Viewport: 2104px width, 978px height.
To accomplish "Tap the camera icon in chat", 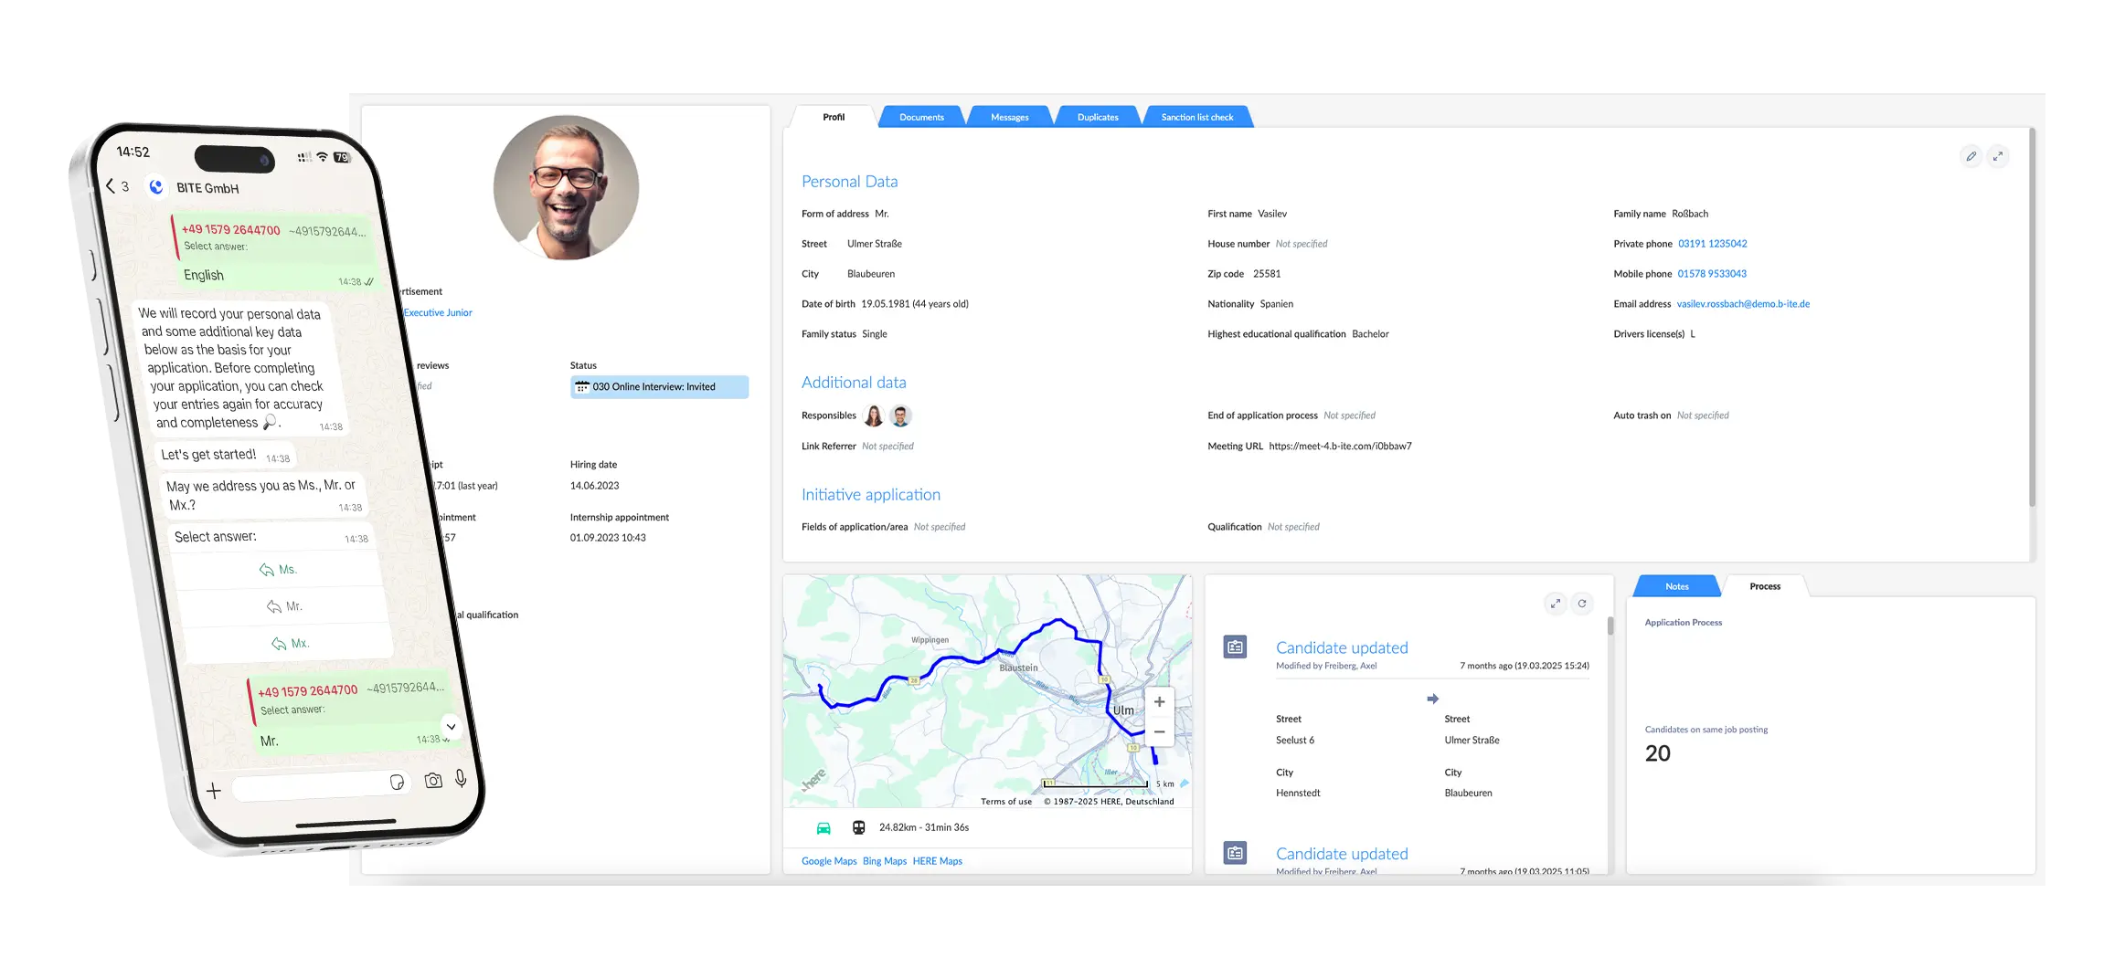I will coord(433,781).
